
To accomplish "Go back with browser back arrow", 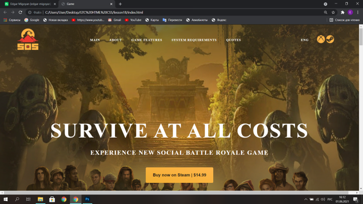I will pyautogui.click(x=5, y=12).
